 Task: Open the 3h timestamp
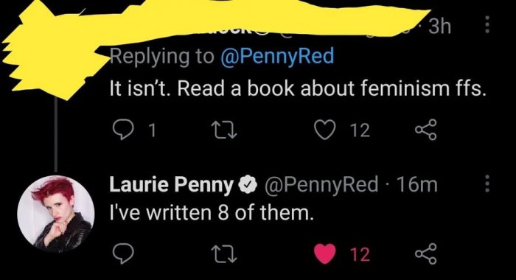(x=439, y=27)
